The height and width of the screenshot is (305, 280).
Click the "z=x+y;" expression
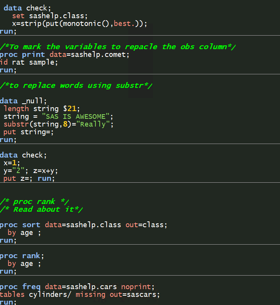tap(46, 171)
